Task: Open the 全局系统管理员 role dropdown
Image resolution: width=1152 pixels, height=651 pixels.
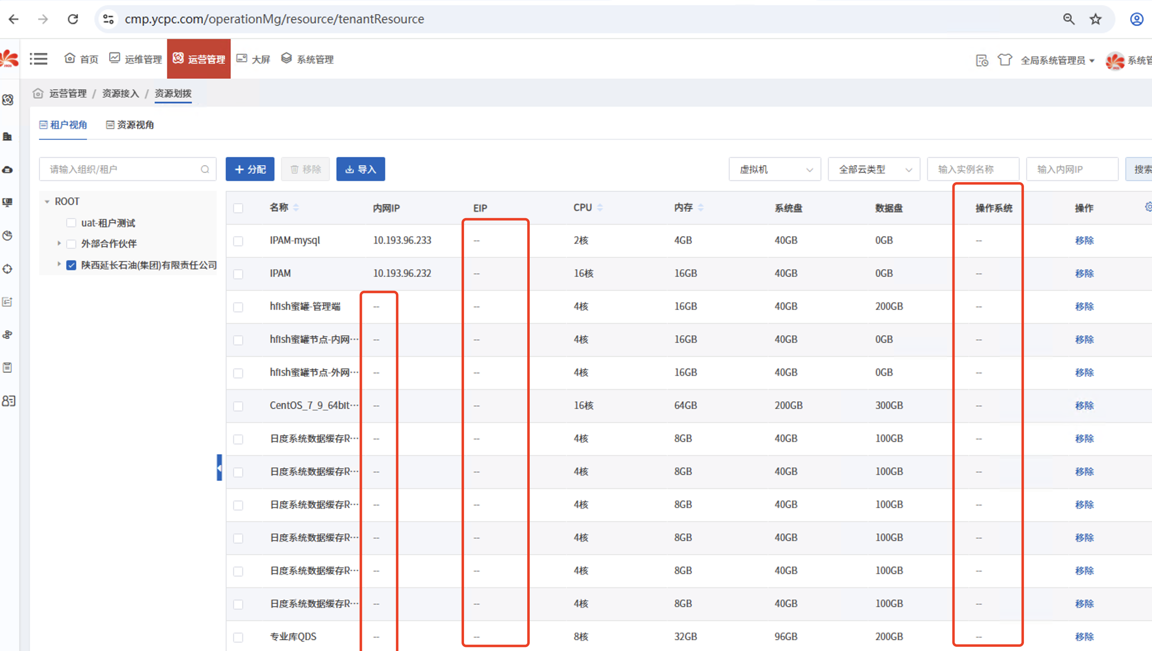Action: [1057, 60]
